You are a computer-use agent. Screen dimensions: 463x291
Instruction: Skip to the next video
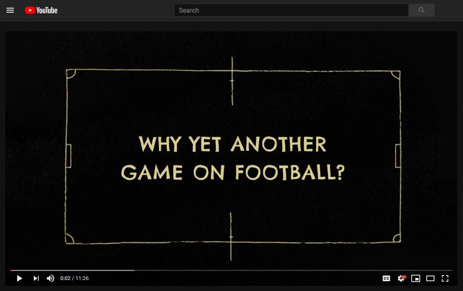[36, 278]
